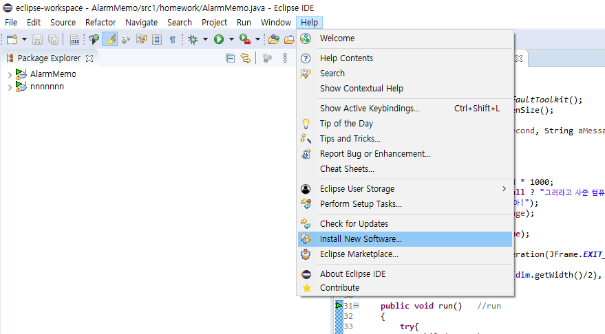The height and width of the screenshot is (334, 605).
Task: Click the green Run button
Action: [219, 39]
